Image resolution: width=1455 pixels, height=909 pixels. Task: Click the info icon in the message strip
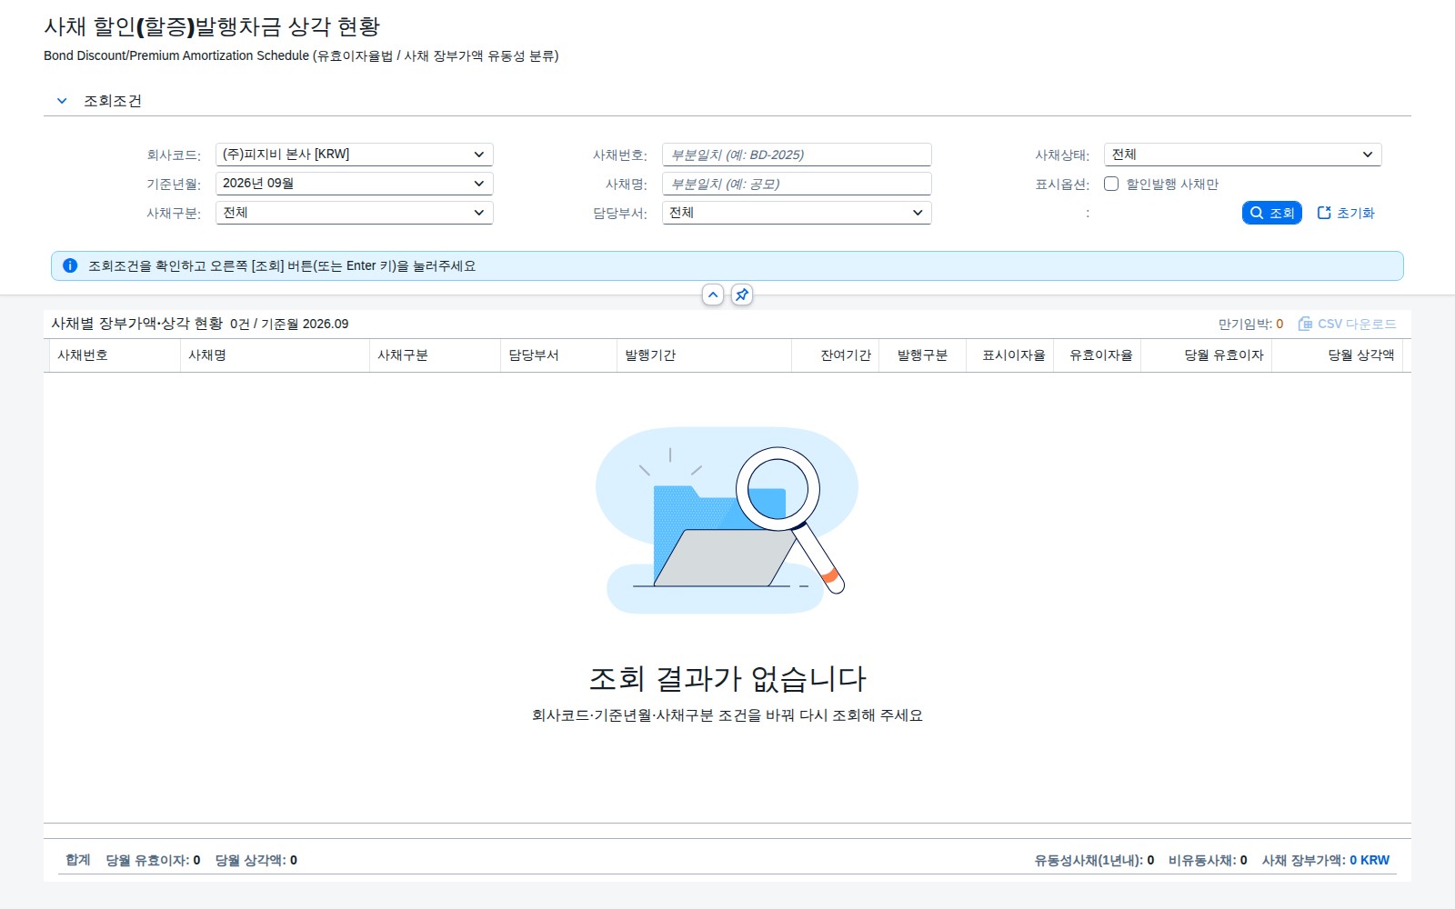coord(70,266)
